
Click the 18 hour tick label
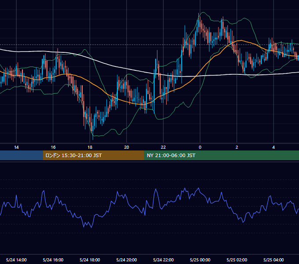90,147
